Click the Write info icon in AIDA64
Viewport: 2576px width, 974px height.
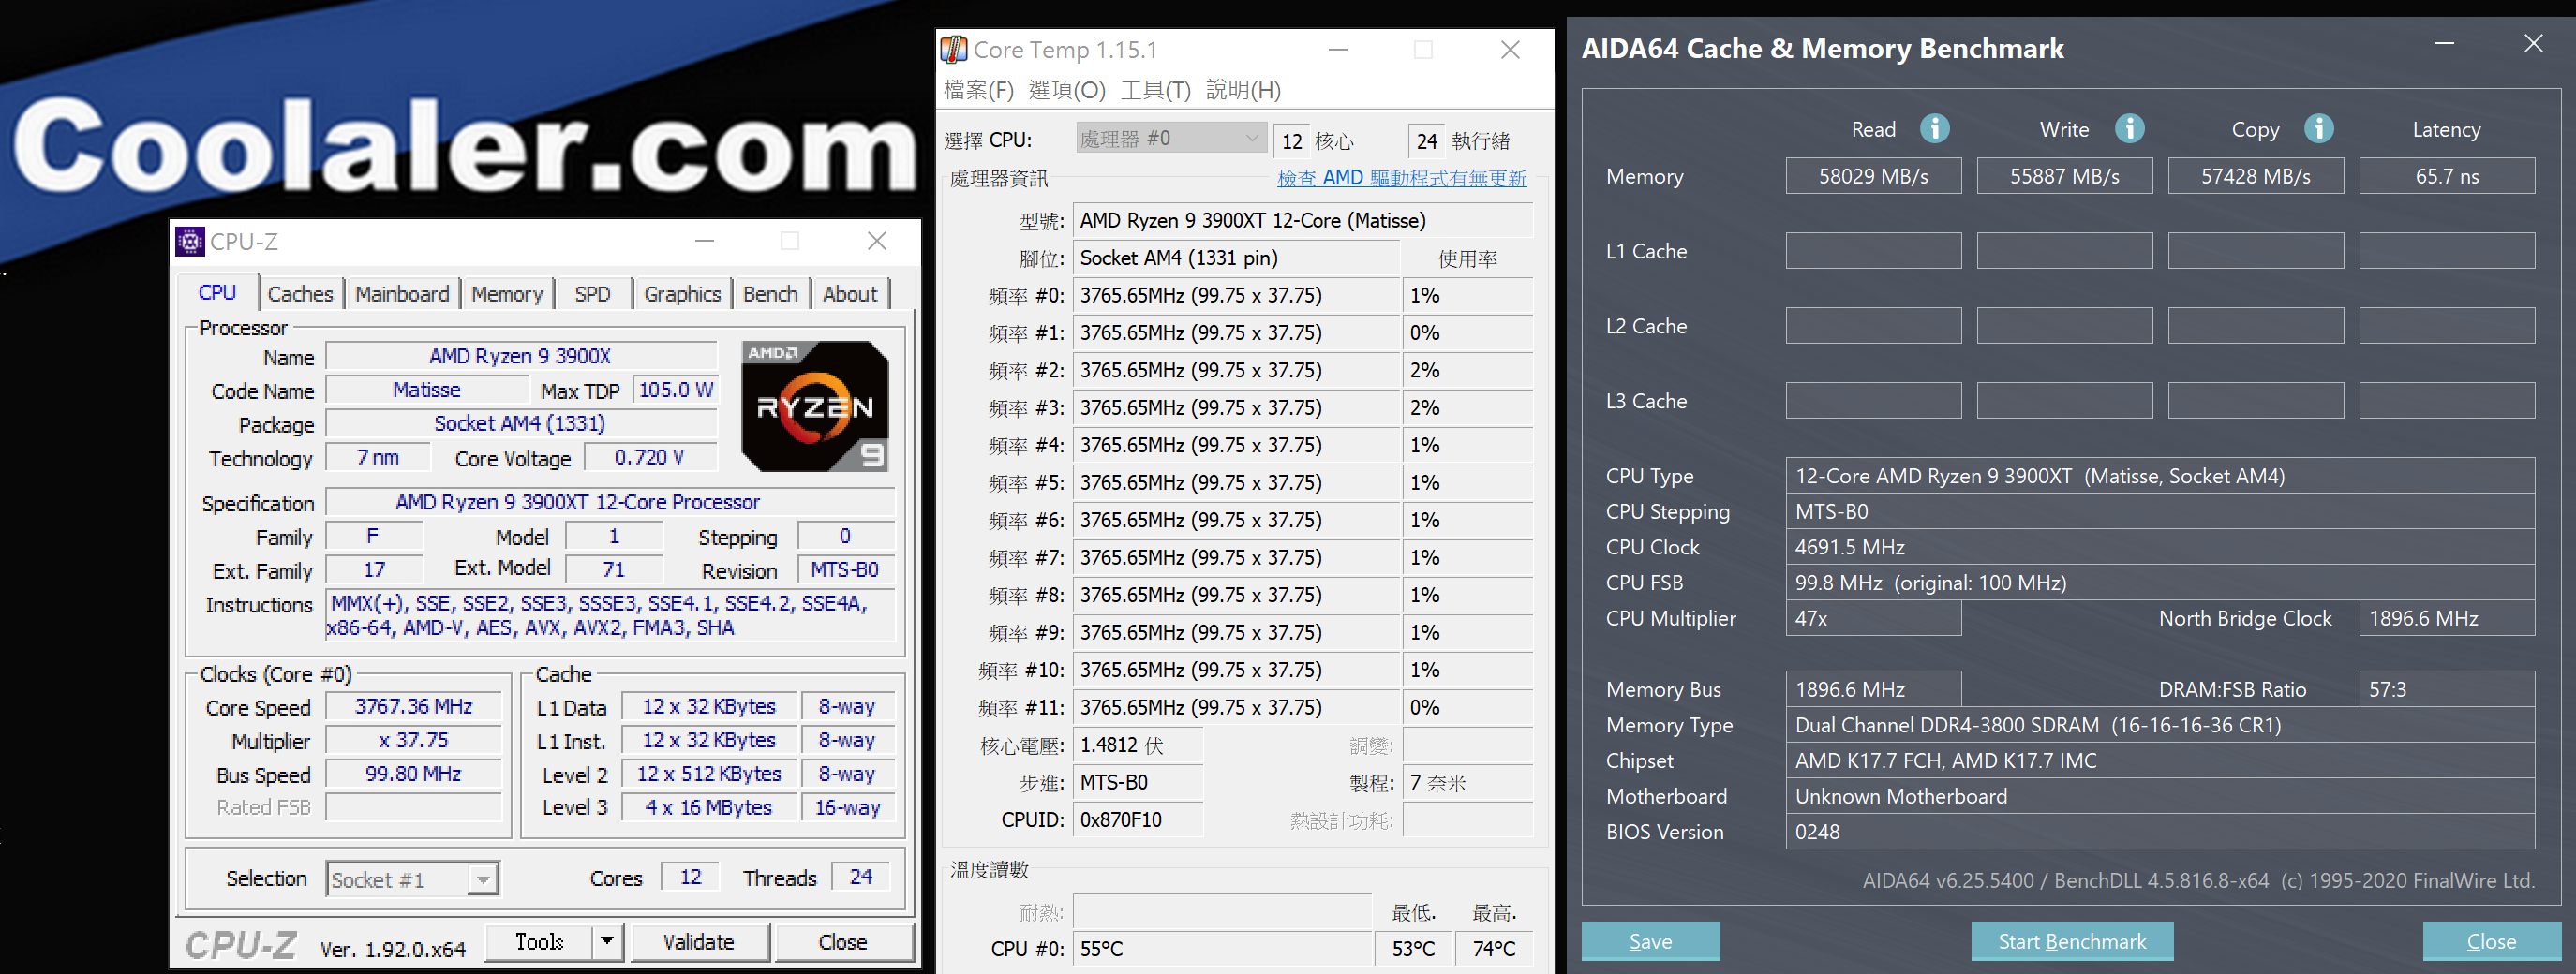2129,129
